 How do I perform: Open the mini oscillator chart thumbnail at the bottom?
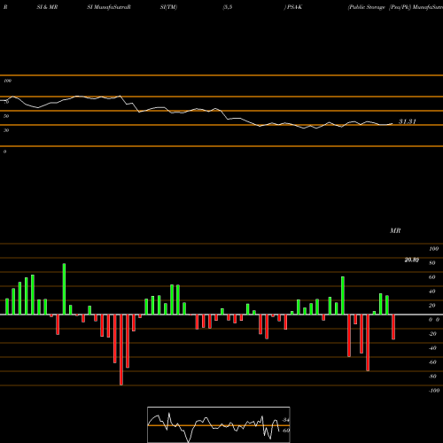point(219,424)
